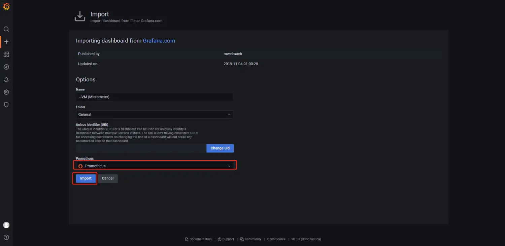Click the version v8.3.3 footer link
This screenshot has width=505, height=246.
coord(306,239)
